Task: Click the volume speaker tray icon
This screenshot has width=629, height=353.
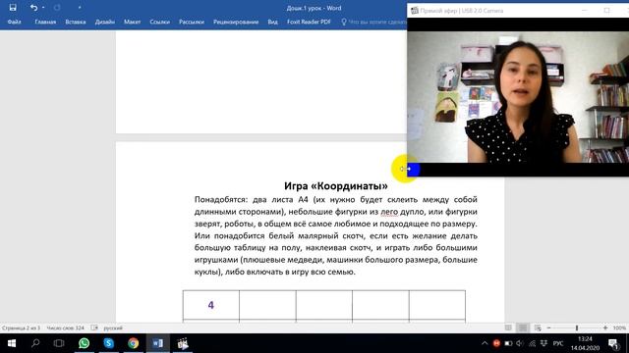Action: [x=520, y=343]
